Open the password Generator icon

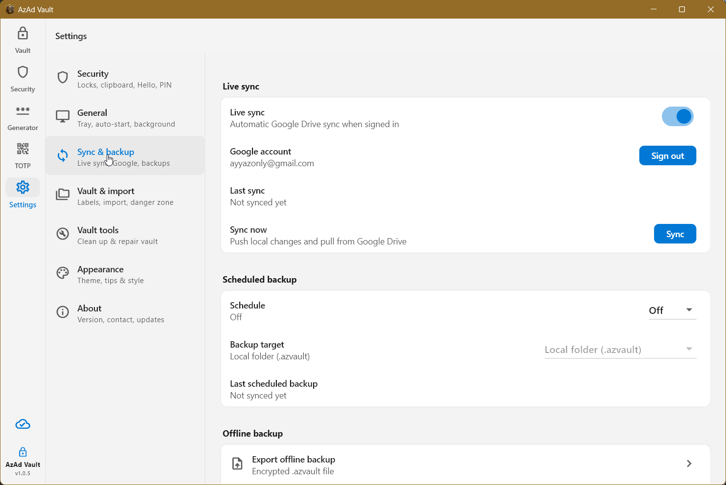point(23,111)
